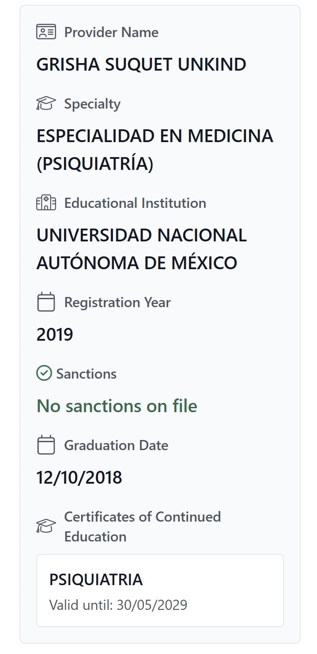
Task: Click the Certificates of Continued Education heading
Action: pyautogui.click(x=143, y=526)
